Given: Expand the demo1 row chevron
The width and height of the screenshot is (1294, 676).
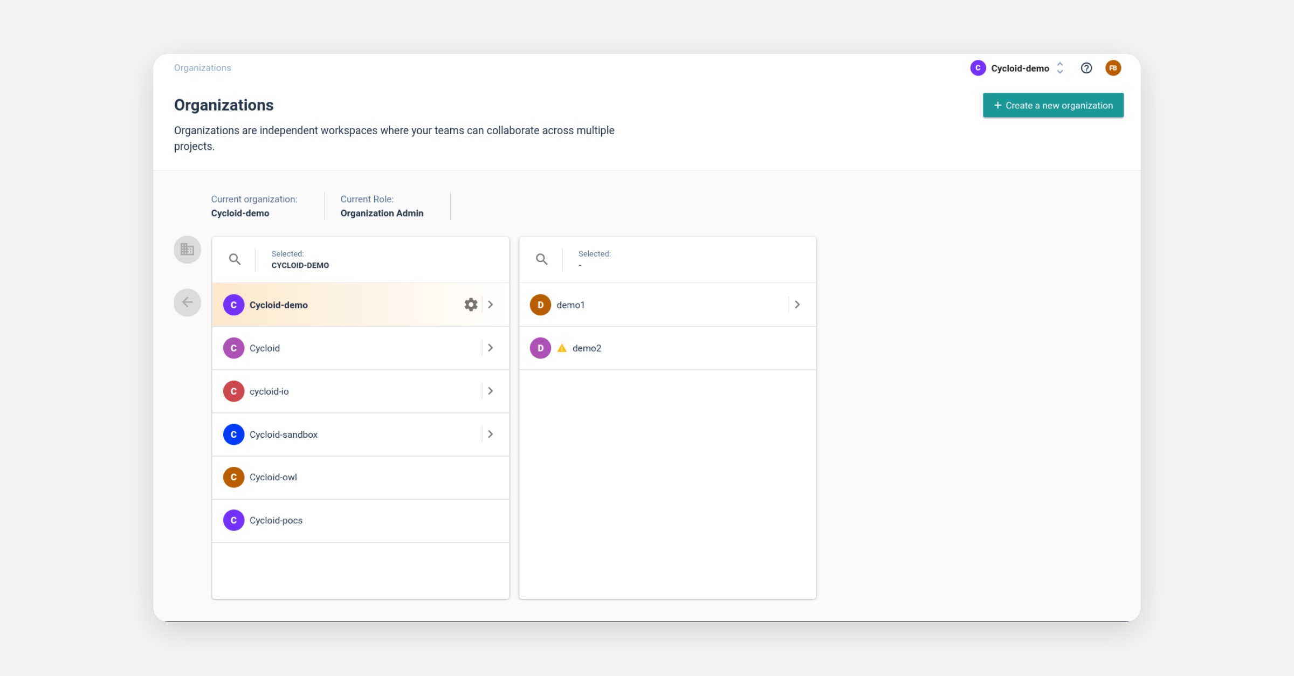Looking at the screenshot, I should (x=797, y=305).
